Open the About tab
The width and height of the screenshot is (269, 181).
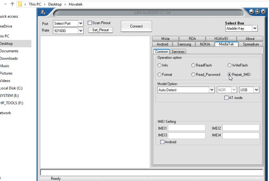[250, 38]
